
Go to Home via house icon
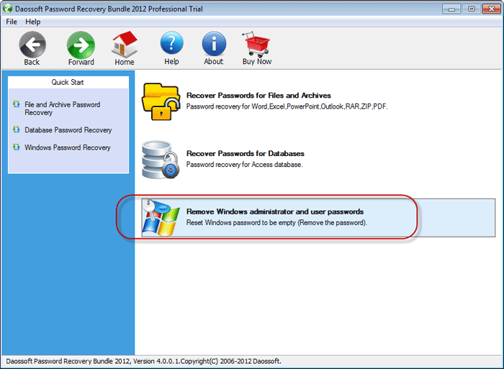click(x=125, y=45)
